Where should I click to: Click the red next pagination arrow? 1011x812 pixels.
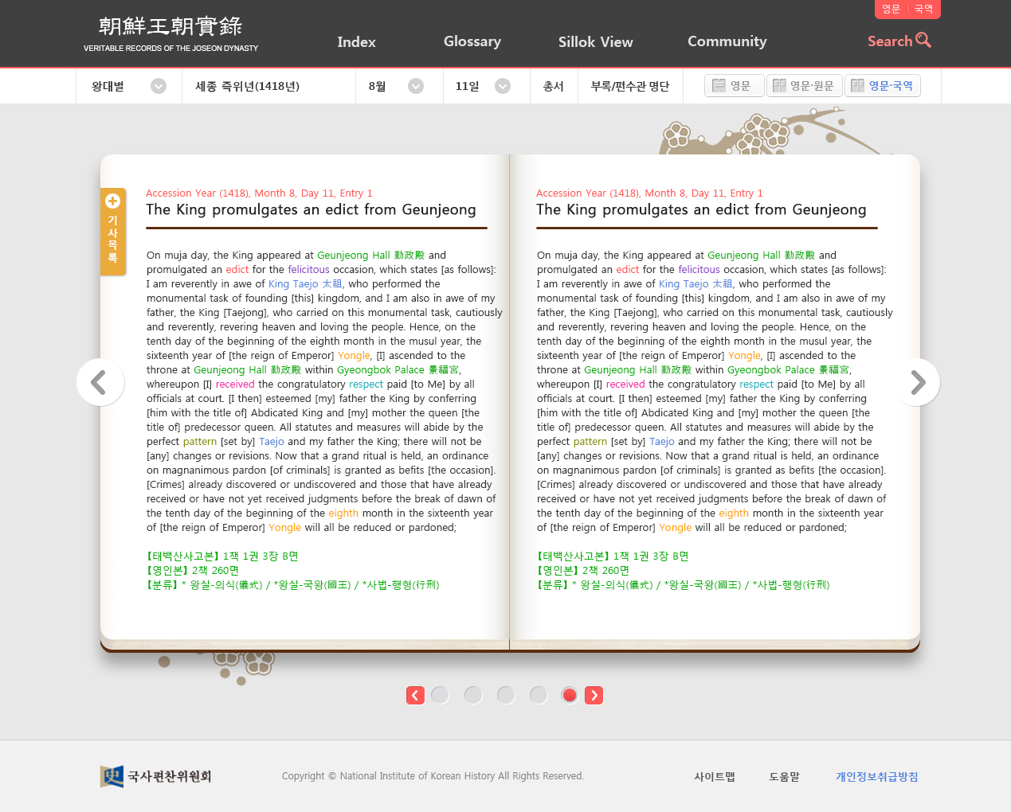tap(594, 695)
